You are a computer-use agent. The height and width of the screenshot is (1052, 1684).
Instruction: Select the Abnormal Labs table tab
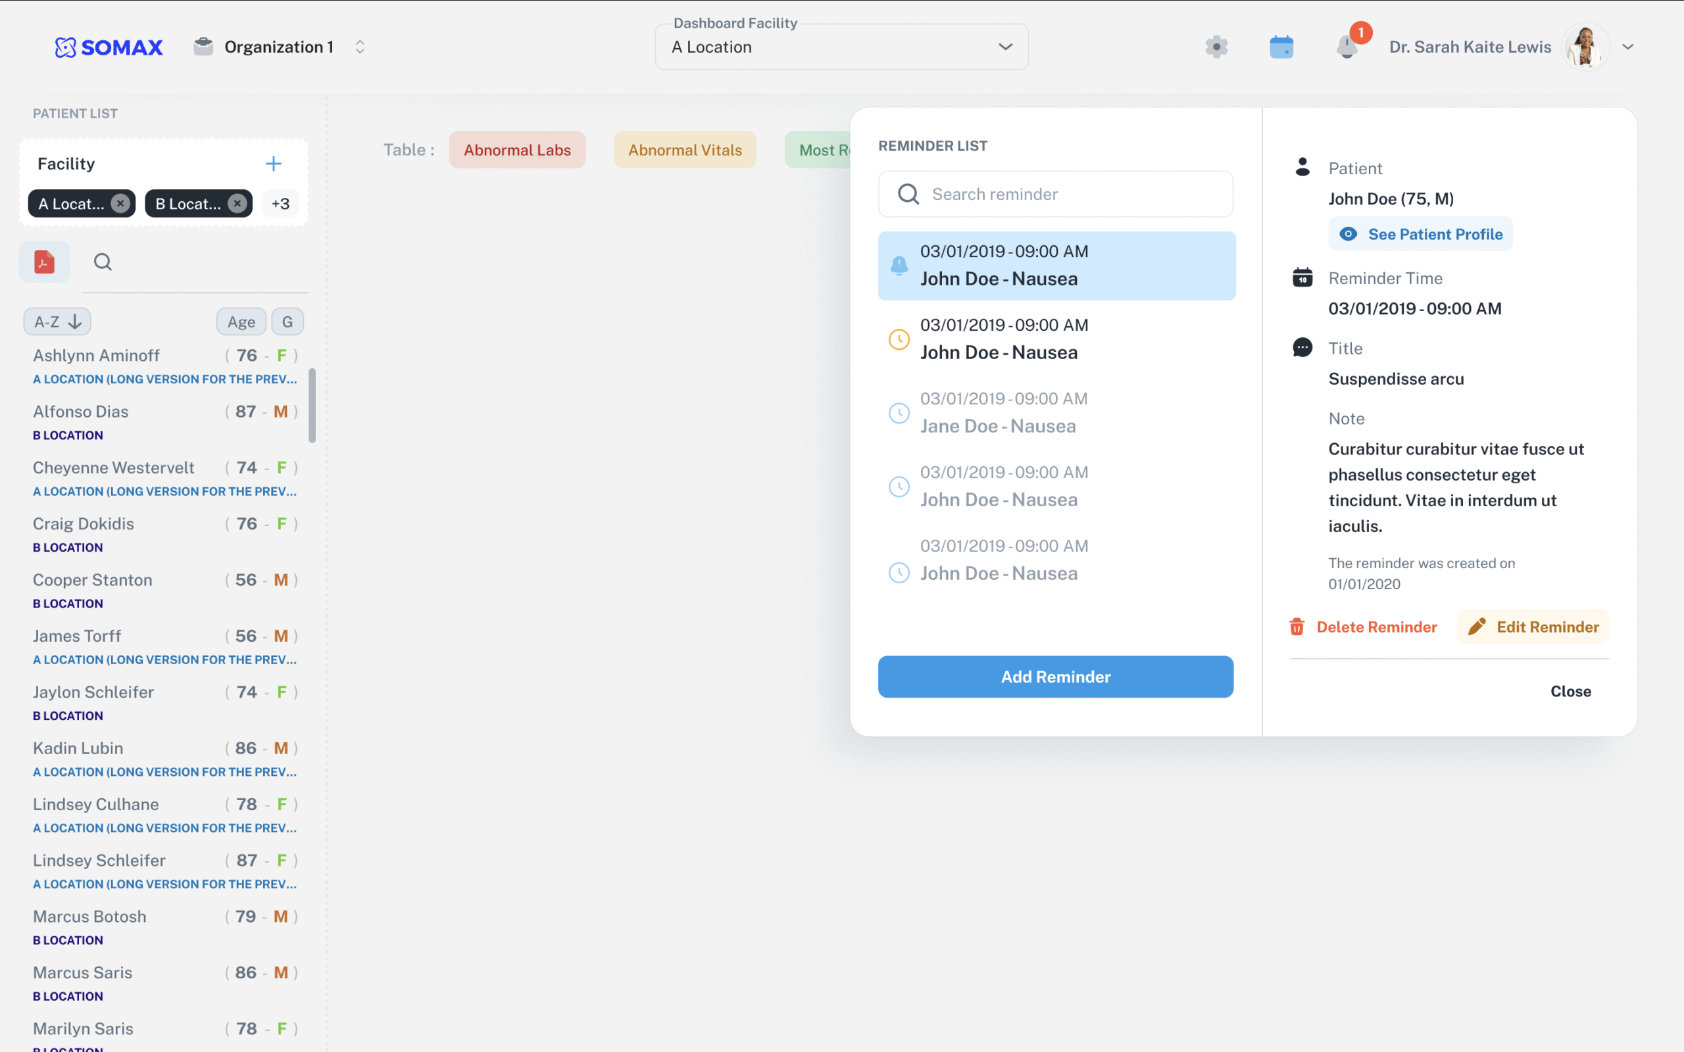[517, 150]
